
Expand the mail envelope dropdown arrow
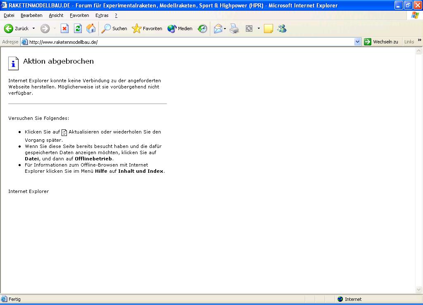click(x=225, y=29)
